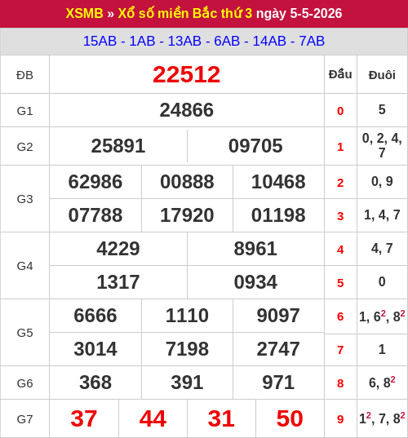Select the special prize number 22512
This screenshot has height=438, width=408.
click(x=186, y=74)
